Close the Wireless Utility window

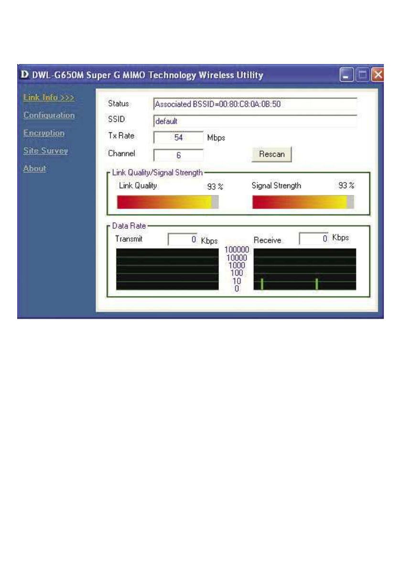378,75
